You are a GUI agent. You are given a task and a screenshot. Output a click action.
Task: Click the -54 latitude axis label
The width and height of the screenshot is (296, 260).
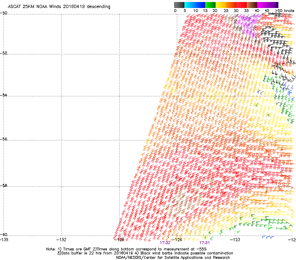coord(4,95)
